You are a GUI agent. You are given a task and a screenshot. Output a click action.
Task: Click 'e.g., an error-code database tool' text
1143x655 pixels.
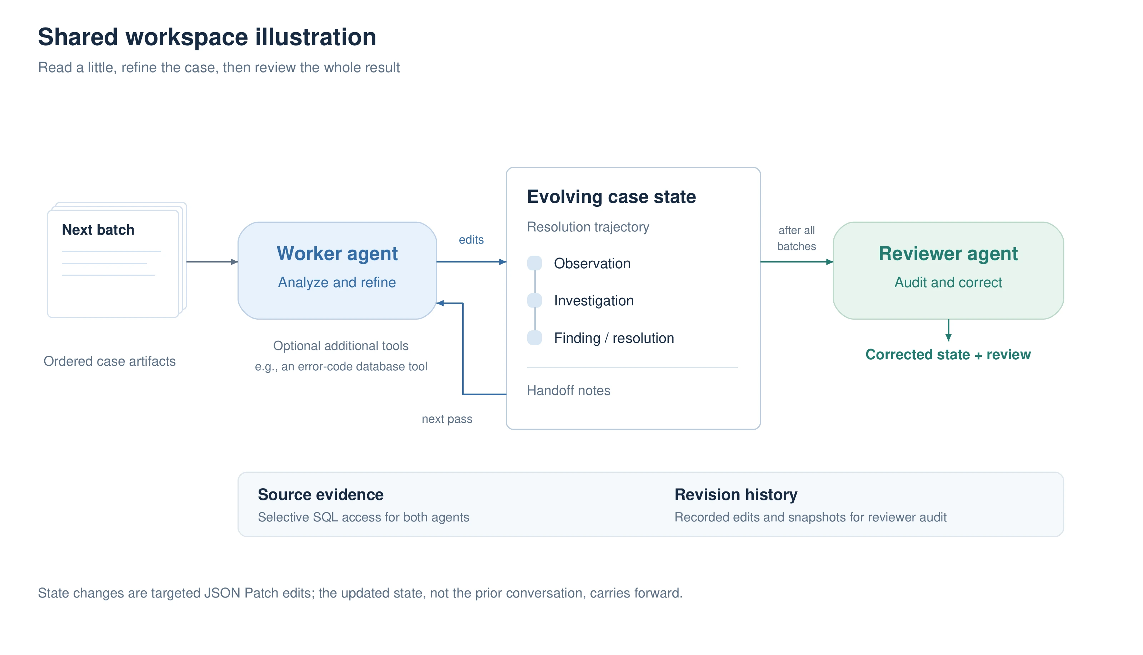[341, 367]
